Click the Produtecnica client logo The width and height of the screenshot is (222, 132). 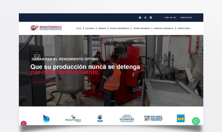[x=73, y=118]
